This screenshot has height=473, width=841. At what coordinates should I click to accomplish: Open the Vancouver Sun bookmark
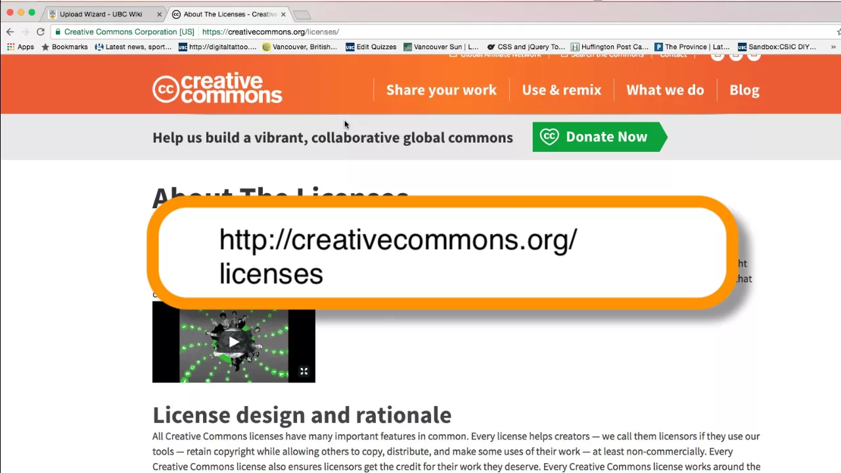click(x=441, y=47)
